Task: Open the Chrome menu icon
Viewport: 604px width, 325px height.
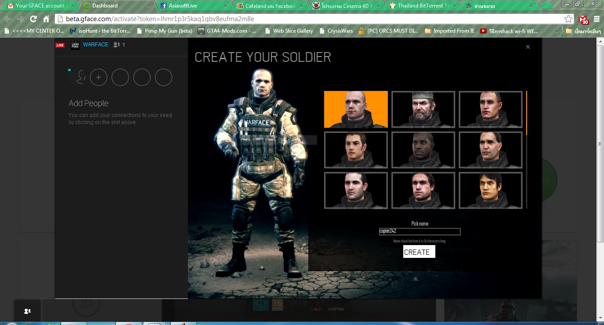Action: tap(597, 19)
